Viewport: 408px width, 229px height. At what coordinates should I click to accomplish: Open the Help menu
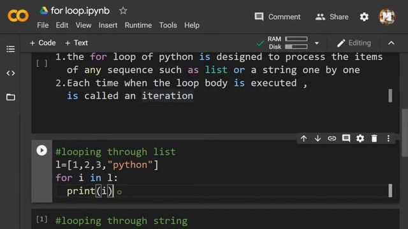[192, 25]
